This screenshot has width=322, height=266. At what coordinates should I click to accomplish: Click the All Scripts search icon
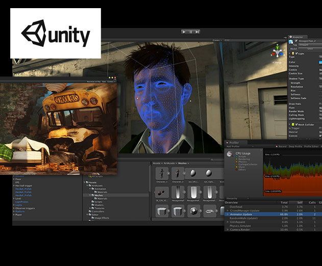click(x=90, y=176)
